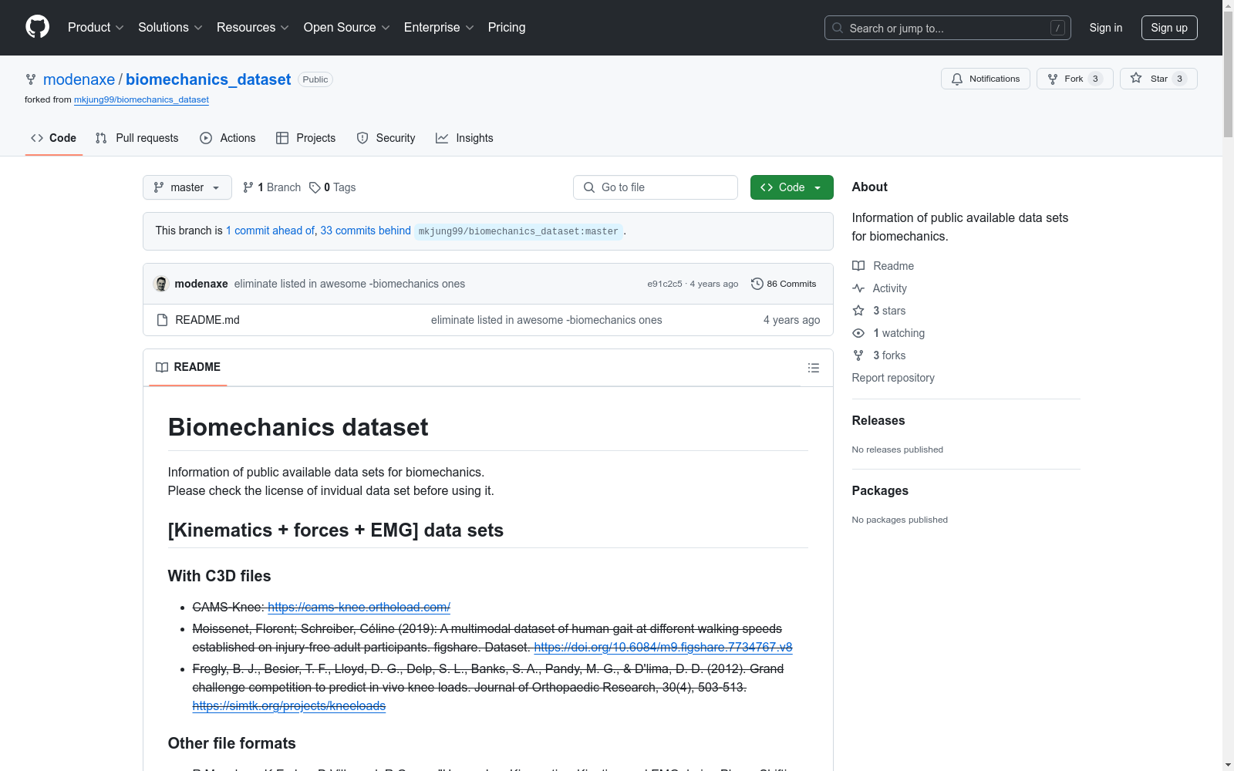The height and width of the screenshot is (771, 1234).
Task: Open cams-knee.orthoload.com link
Action: (x=359, y=608)
